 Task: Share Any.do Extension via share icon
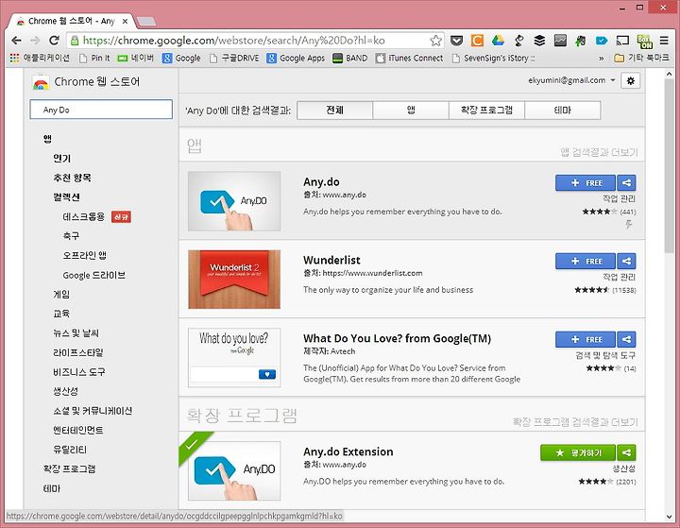[x=626, y=452]
